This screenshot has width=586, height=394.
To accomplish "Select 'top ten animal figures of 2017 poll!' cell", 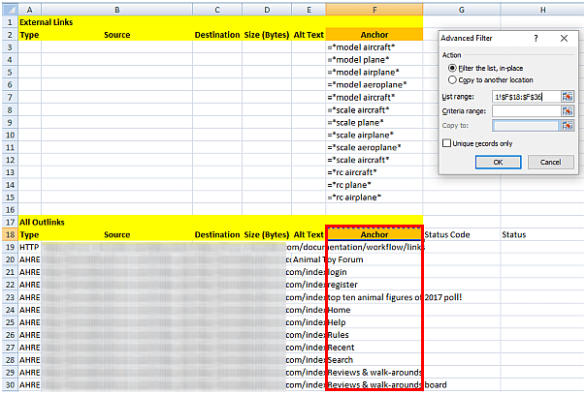I will [x=374, y=297].
